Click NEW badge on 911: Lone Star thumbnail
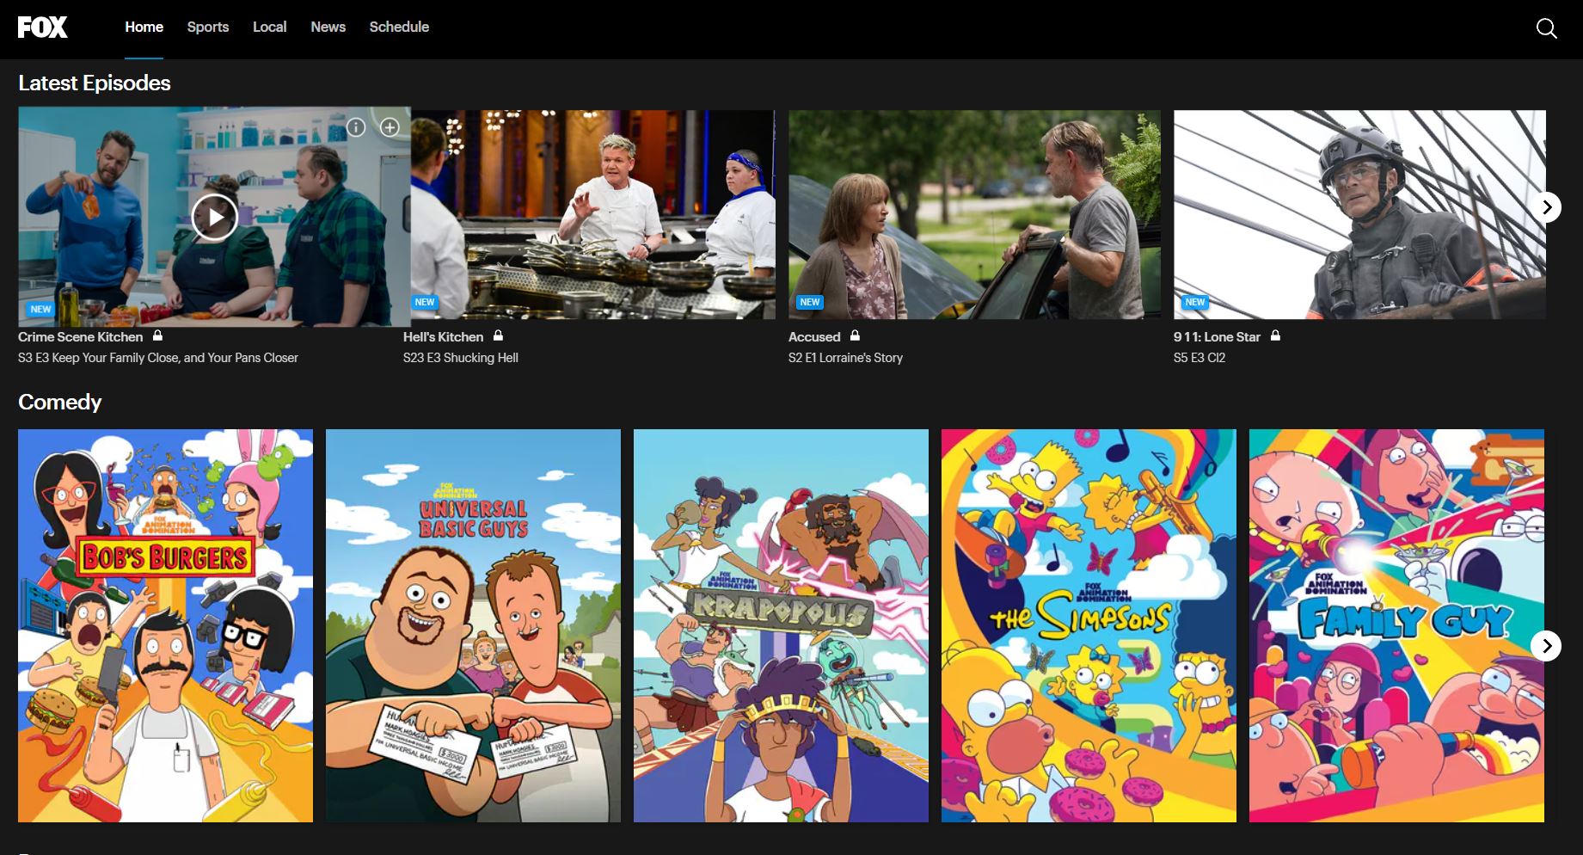 click(1195, 302)
